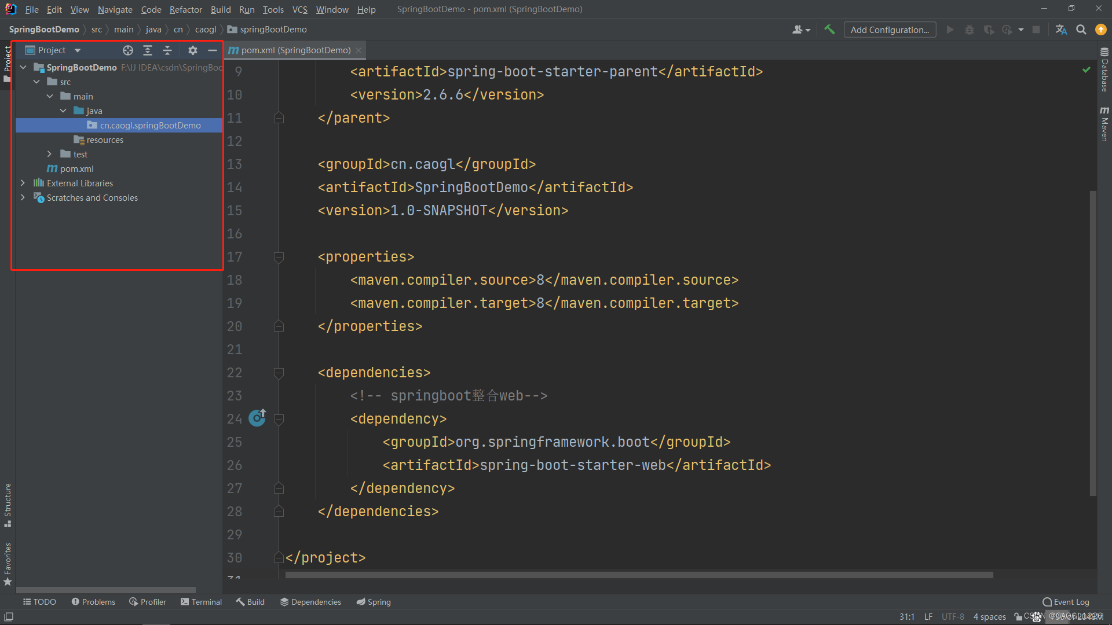Click tool windows quick-access icon in status bar
1112x625 pixels.
(x=9, y=617)
